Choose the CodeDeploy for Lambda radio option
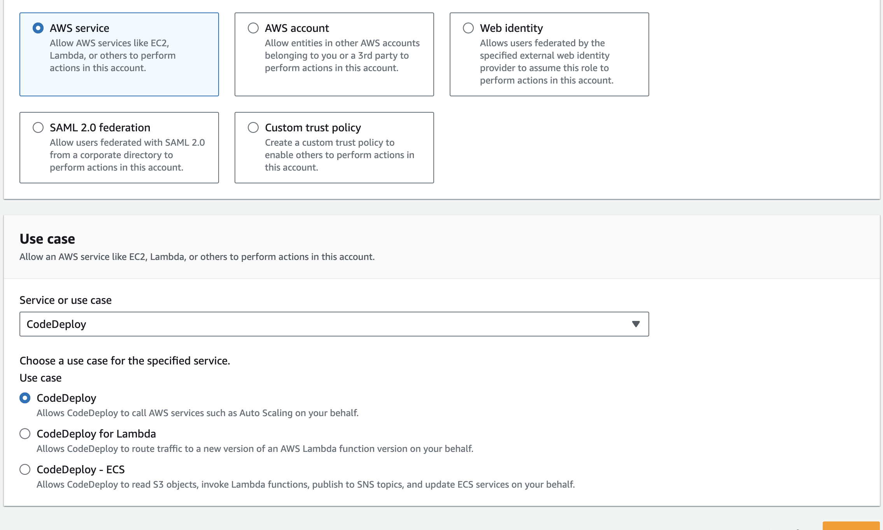Screen dimensions: 883x530 (25, 434)
